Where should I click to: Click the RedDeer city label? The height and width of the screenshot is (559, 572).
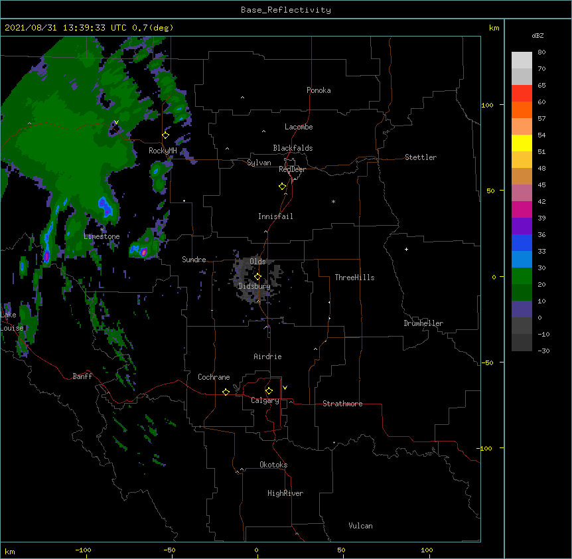pyautogui.click(x=292, y=169)
